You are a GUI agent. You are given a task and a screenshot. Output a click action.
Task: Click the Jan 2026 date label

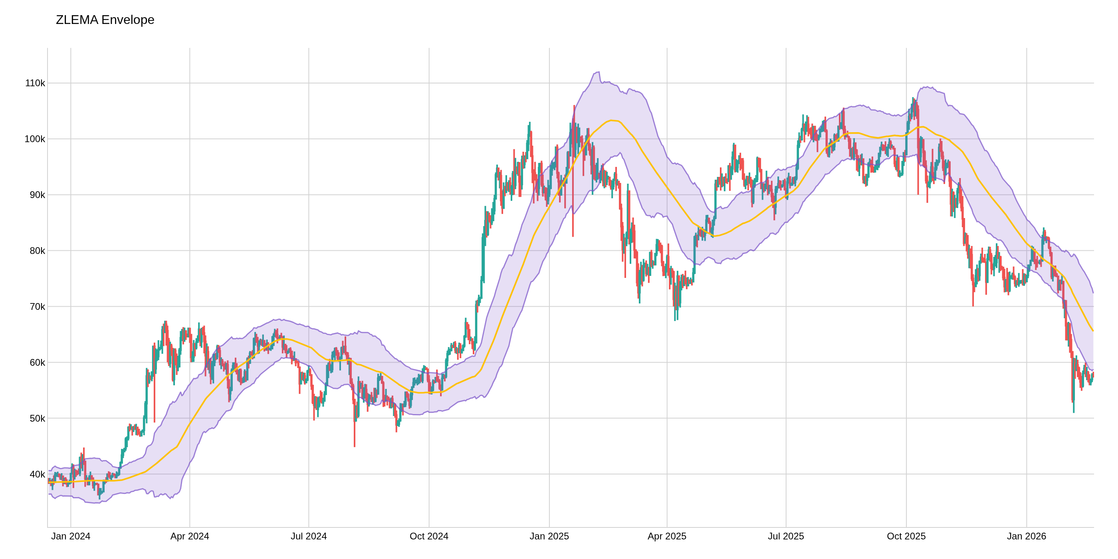[x=1027, y=536]
